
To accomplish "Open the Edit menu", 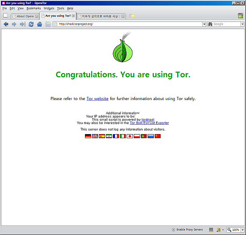I will (x=12, y=9).
